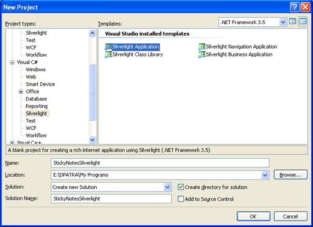Open the Create new Solution dropdown

[167, 187]
